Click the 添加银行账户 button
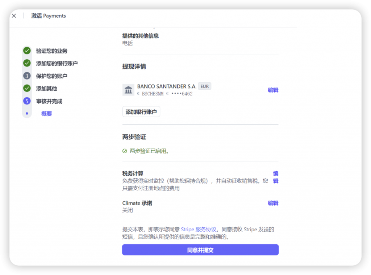 [x=141, y=112]
